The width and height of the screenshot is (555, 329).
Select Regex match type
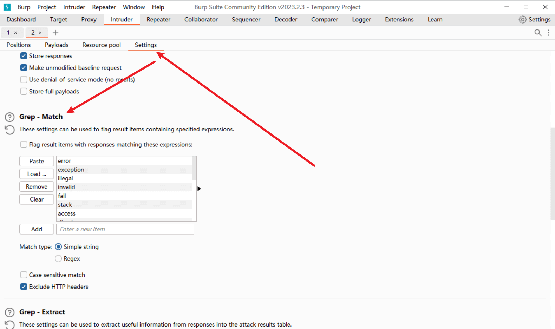click(x=58, y=259)
